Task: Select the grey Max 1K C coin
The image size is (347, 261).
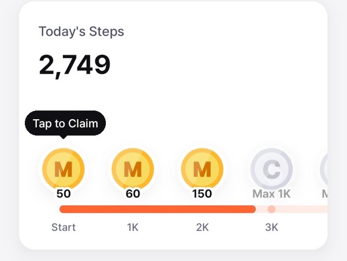Action: [272, 169]
